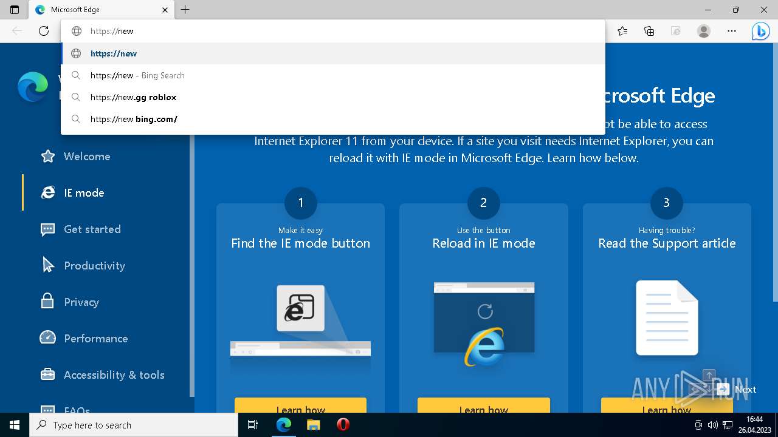Open File Explorer from taskbar
Viewport: 778px width, 437px height.
point(313,425)
